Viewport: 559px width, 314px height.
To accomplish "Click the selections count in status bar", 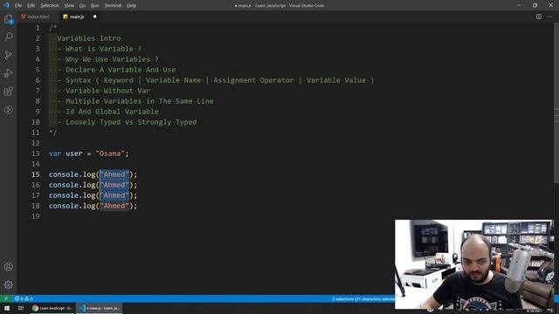I will [x=363, y=298].
